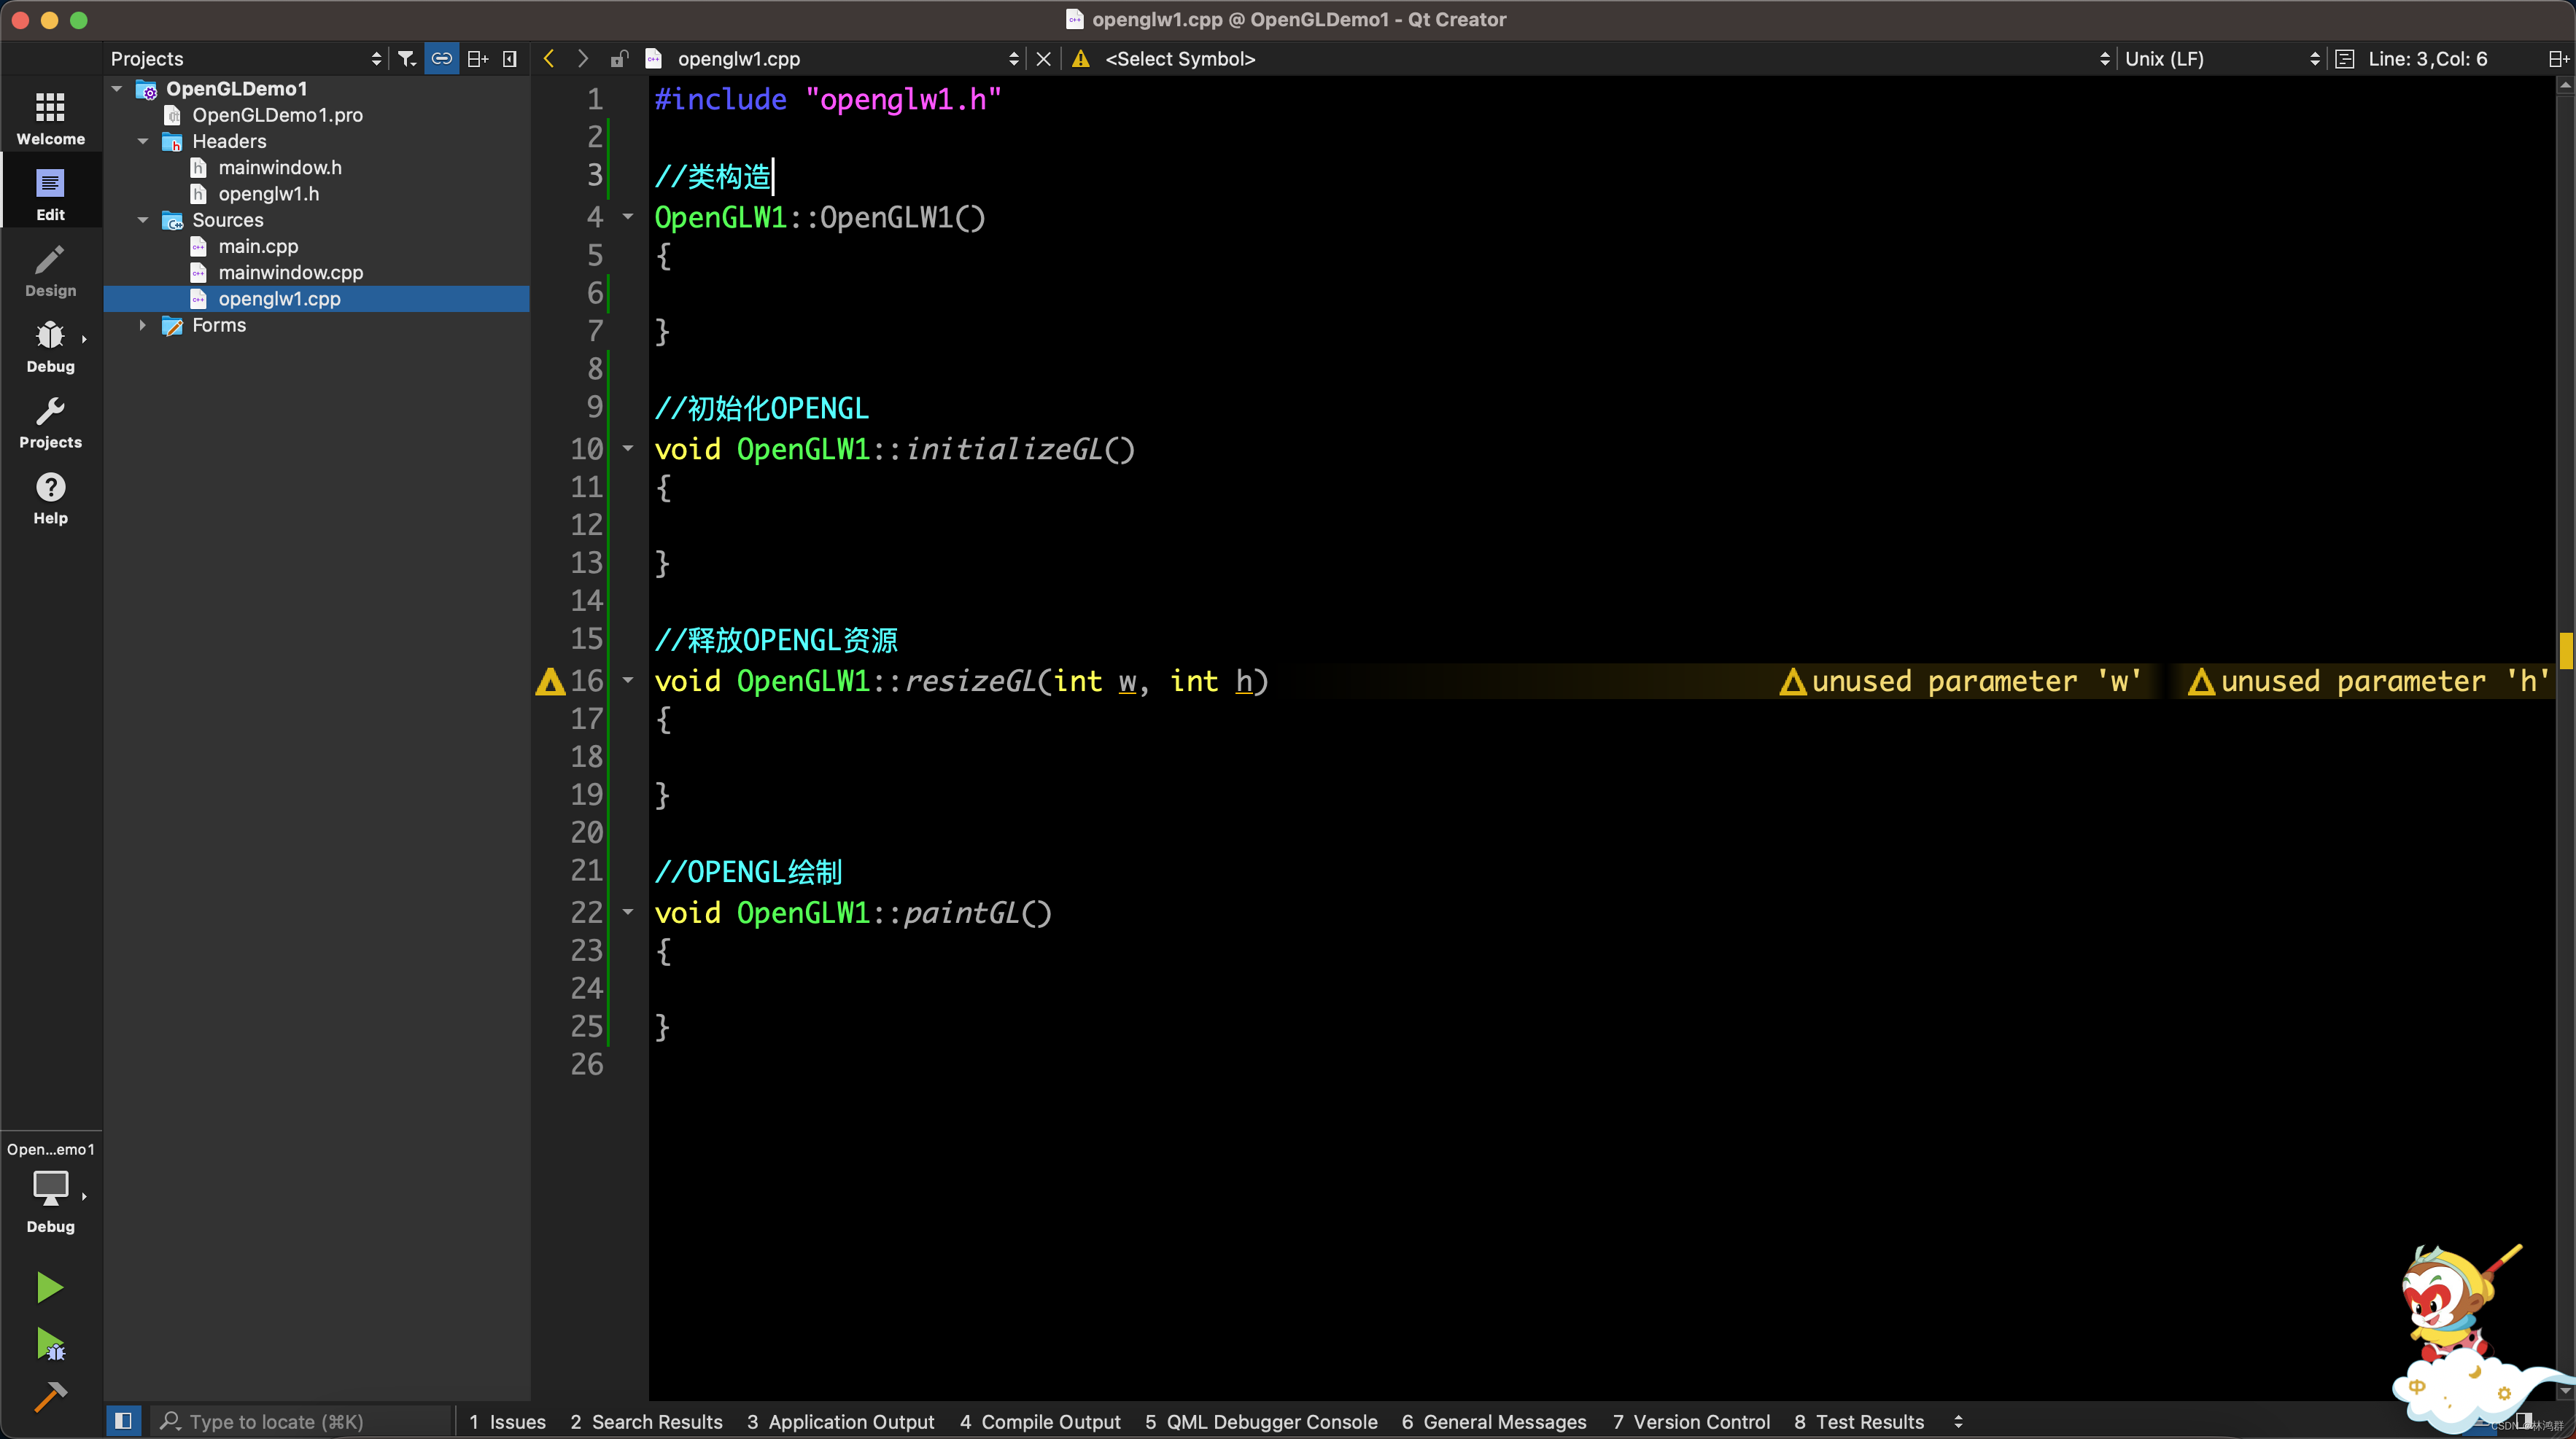Image resolution: width=2576 pixels, height=1439 pixels.
Task: Toggle synchronize with editor link button
Action: [x=441, y=59]
